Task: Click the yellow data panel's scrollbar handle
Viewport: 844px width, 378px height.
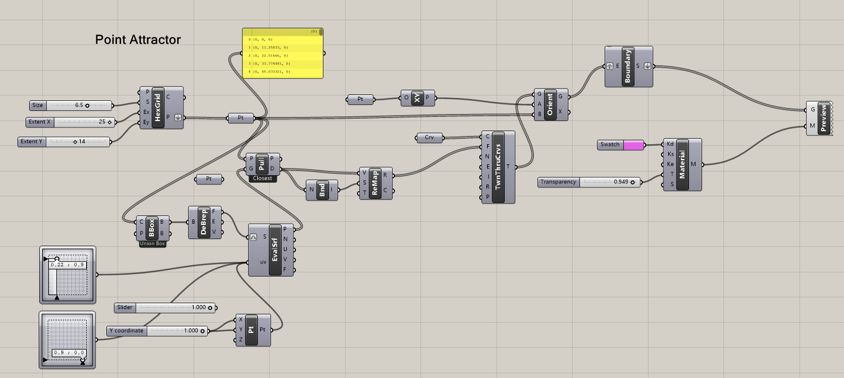Action: tap(321, 33)
